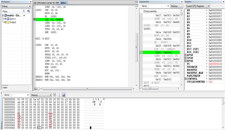The width and height of the screenshot is (225, 131).
Task: Click the R10 register value 0x000000E0
Action: click(215, 40)
